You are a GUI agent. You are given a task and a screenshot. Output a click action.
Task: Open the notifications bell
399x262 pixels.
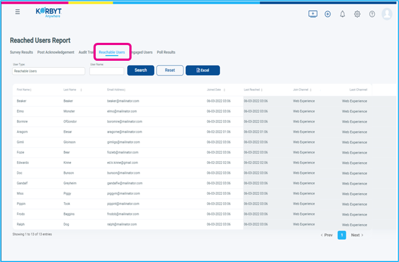342,14
